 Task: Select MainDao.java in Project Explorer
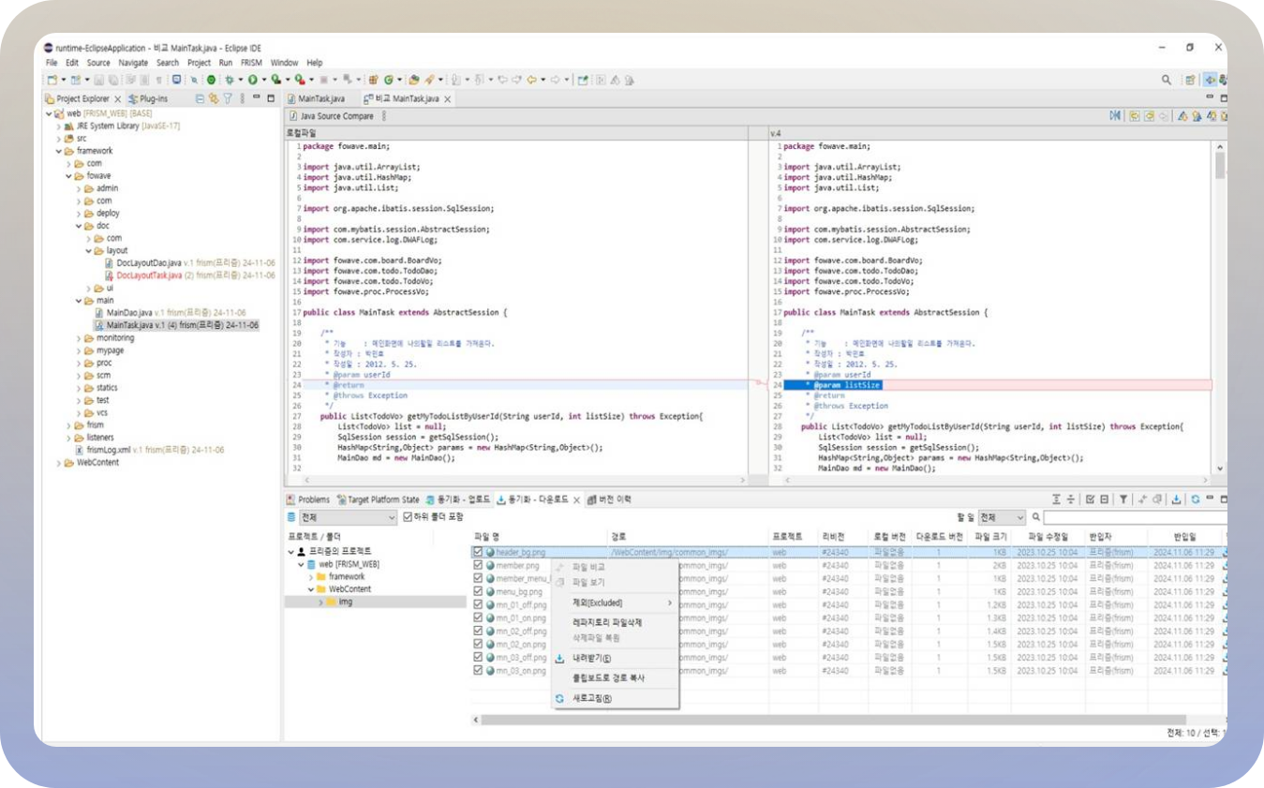[x=130, y=313]
